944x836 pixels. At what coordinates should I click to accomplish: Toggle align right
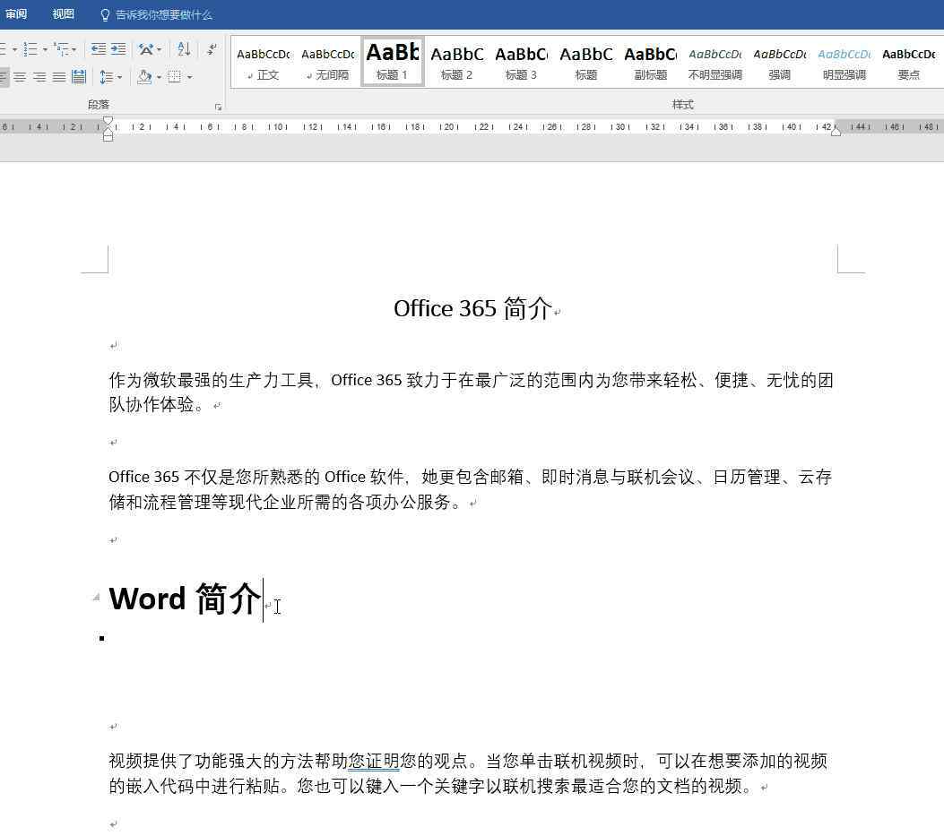[39, 77]
